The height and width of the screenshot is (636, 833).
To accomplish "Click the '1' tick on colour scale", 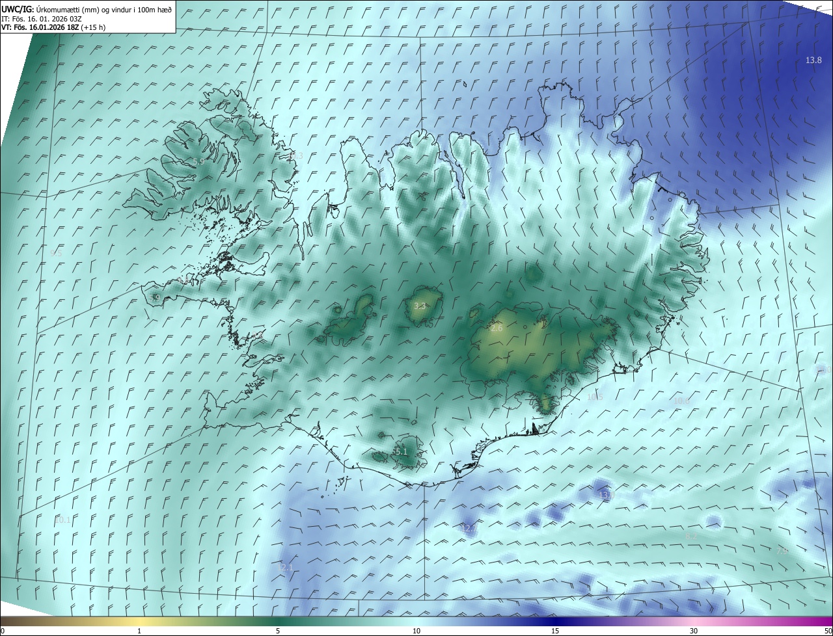I will [x=139, y=631].
